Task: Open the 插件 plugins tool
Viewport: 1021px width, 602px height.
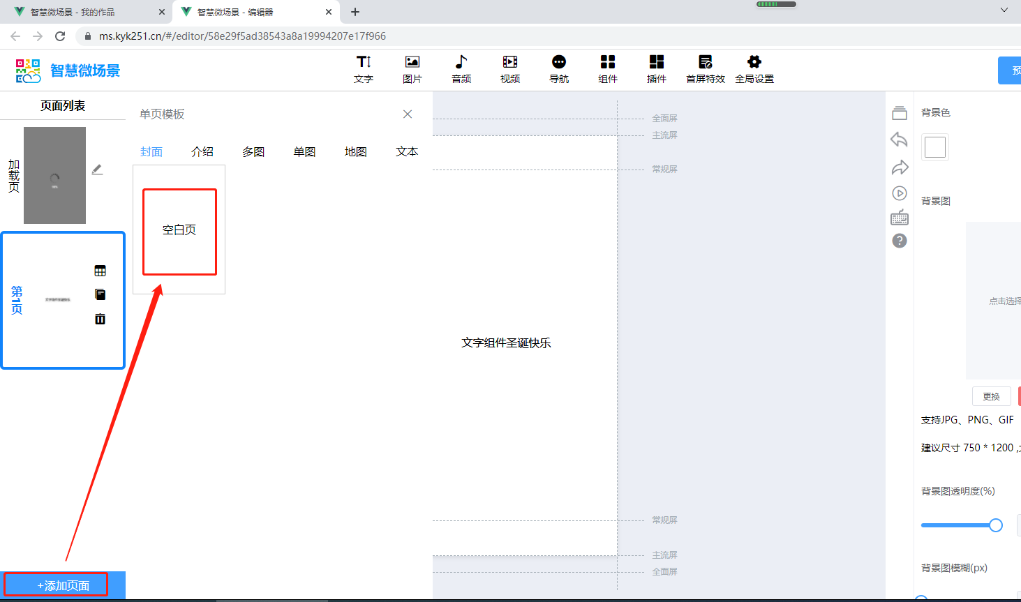Action: click(x=657, y=69)
